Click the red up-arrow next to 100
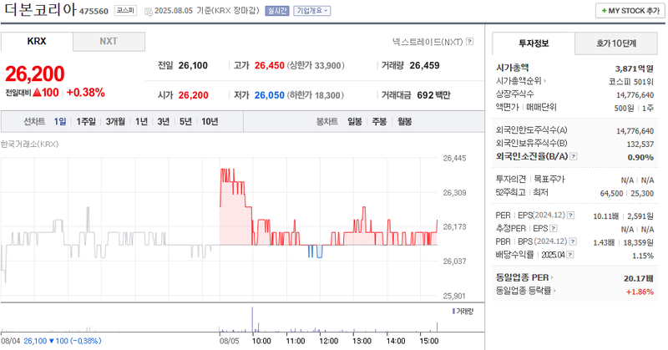 pyautogui.click(x=37, y=92)
